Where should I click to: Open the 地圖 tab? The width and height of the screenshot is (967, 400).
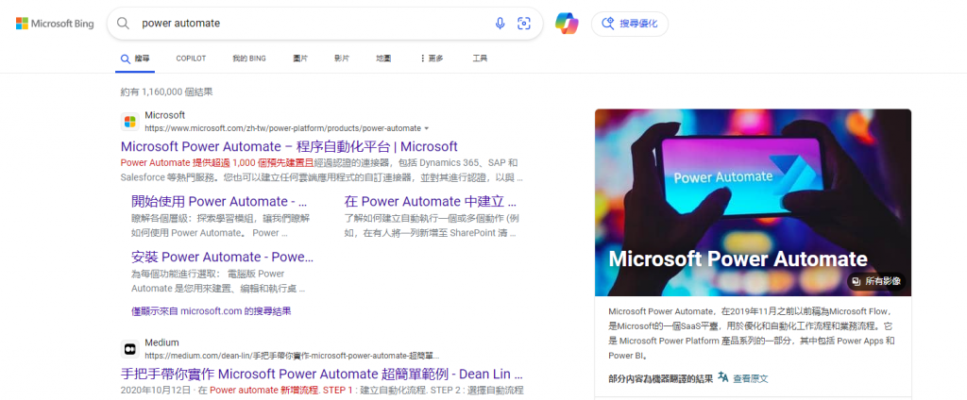point(383,58)
